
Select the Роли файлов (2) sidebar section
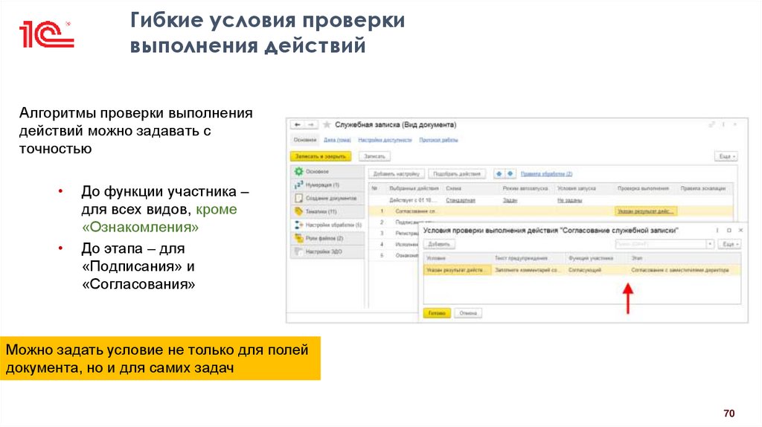327,239
